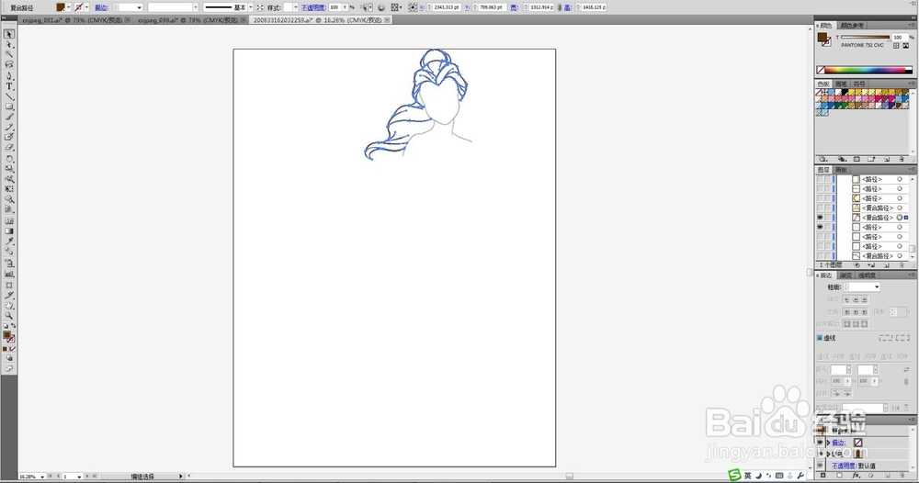Screen dimensions: 919x483
Task: Open the stroke color dropdown in the control bar
Action: point(86,7)
